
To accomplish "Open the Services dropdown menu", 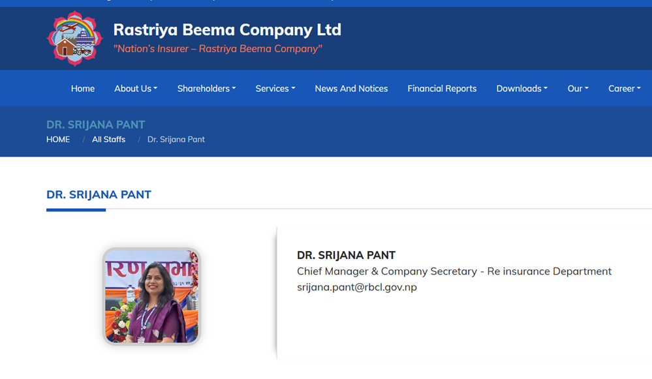I will (x=275, y=89).
